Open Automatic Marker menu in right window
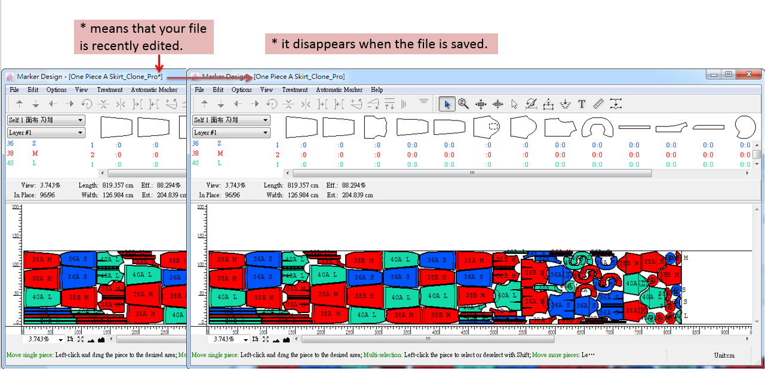 click(339, 90)
